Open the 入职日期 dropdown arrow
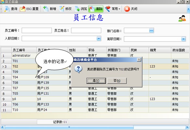190x130 pixels. (99, 39)
